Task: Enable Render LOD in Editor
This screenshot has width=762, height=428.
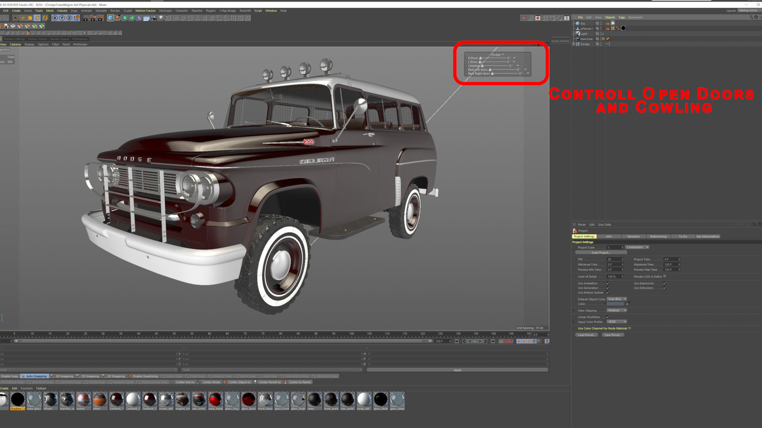Action: (x=665, y=277)
